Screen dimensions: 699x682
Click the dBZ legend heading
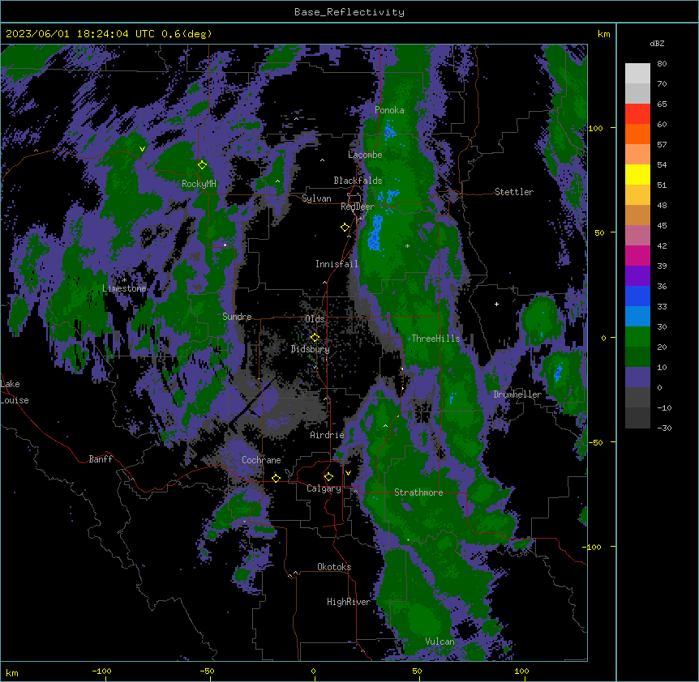[657, 44]
